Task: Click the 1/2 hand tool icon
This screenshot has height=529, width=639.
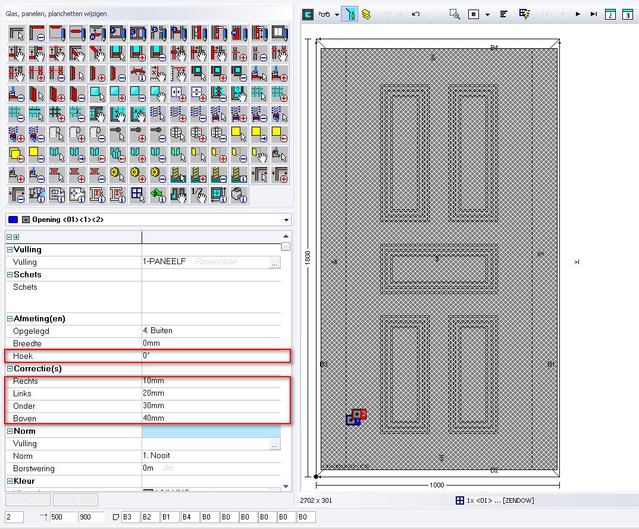Action: (199, 195)
